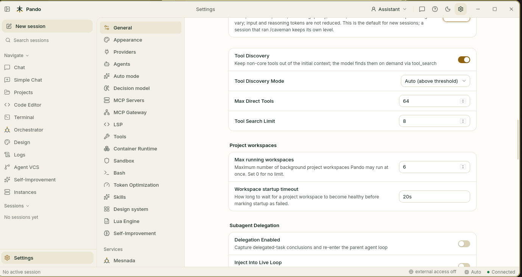Image resolution: width=522 pixels, height=277 pixels.
Task: Adjust the Max Direct Tools stepper arrows
Action: click(x=463, y=101)
